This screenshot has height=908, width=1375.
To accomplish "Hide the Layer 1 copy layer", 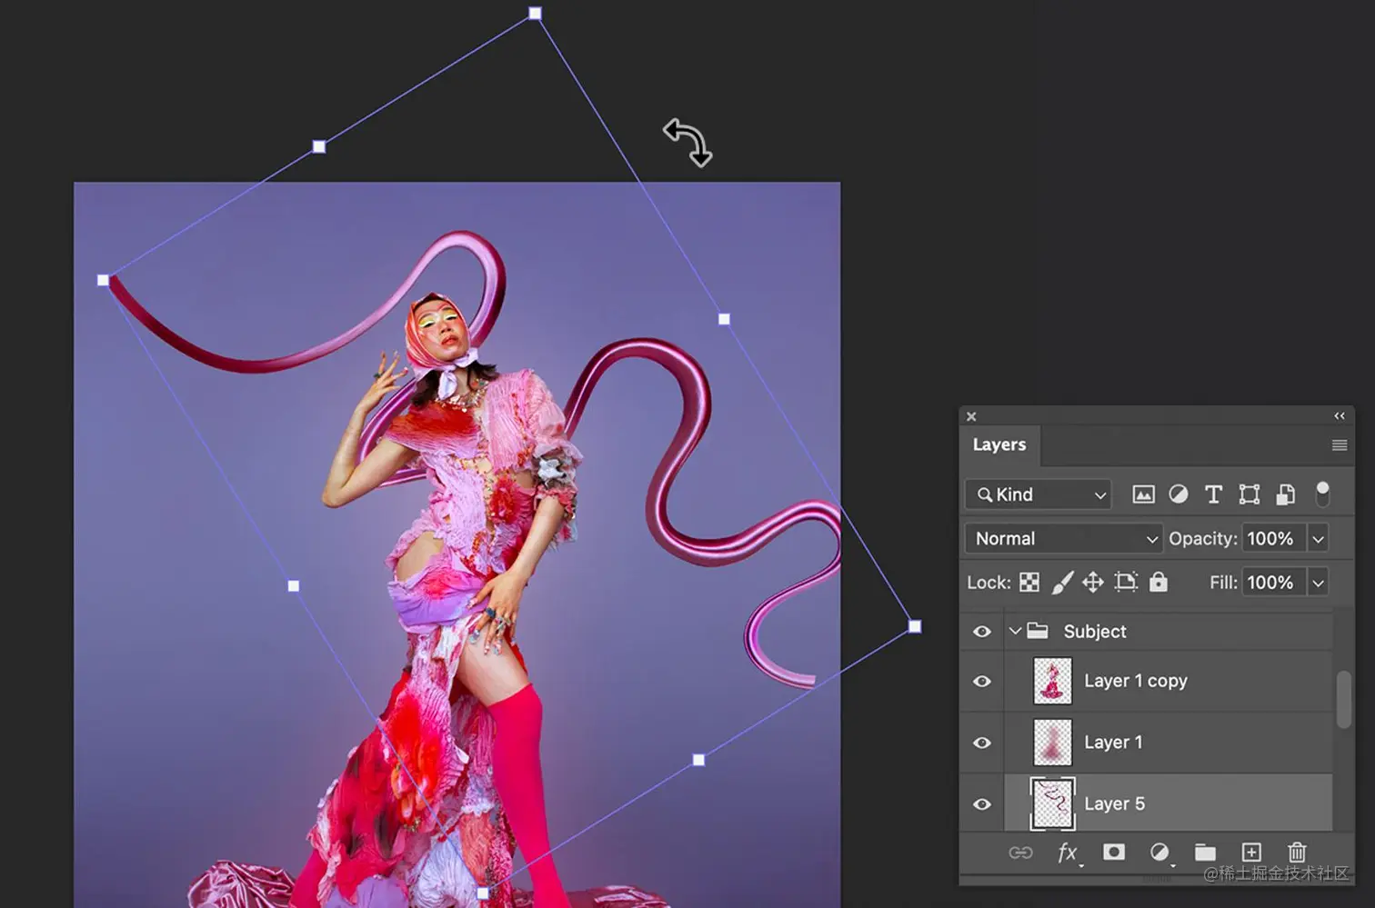I will point(982,681).
